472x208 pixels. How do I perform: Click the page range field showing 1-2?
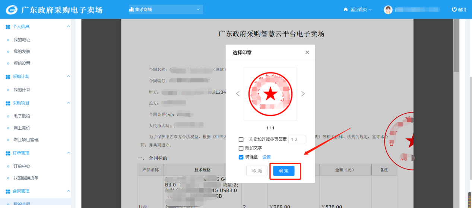[297, 139]
